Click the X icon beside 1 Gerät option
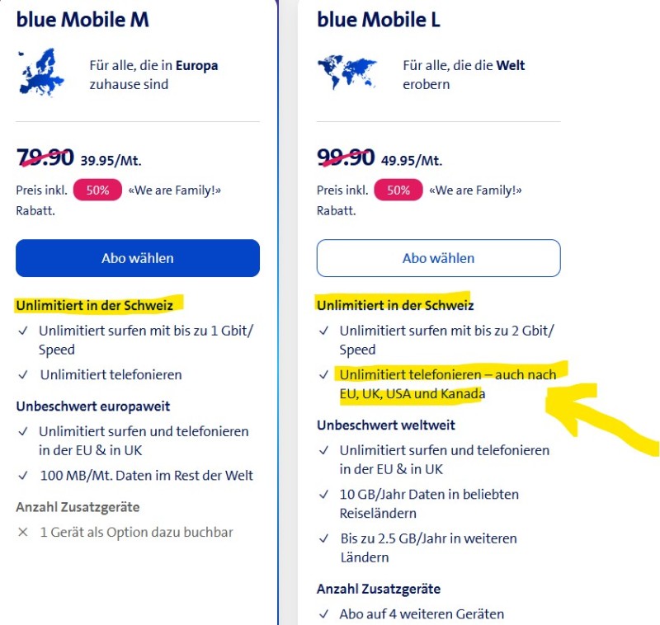The image size is (660, 625). point(23,532)
